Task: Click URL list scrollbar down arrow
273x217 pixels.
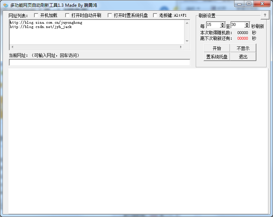Action: click(x=187, y=41)
